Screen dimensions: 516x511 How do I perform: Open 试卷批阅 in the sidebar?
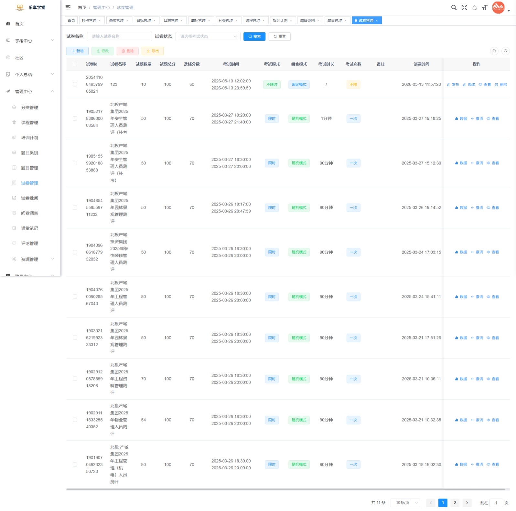(x=30, y=198)
